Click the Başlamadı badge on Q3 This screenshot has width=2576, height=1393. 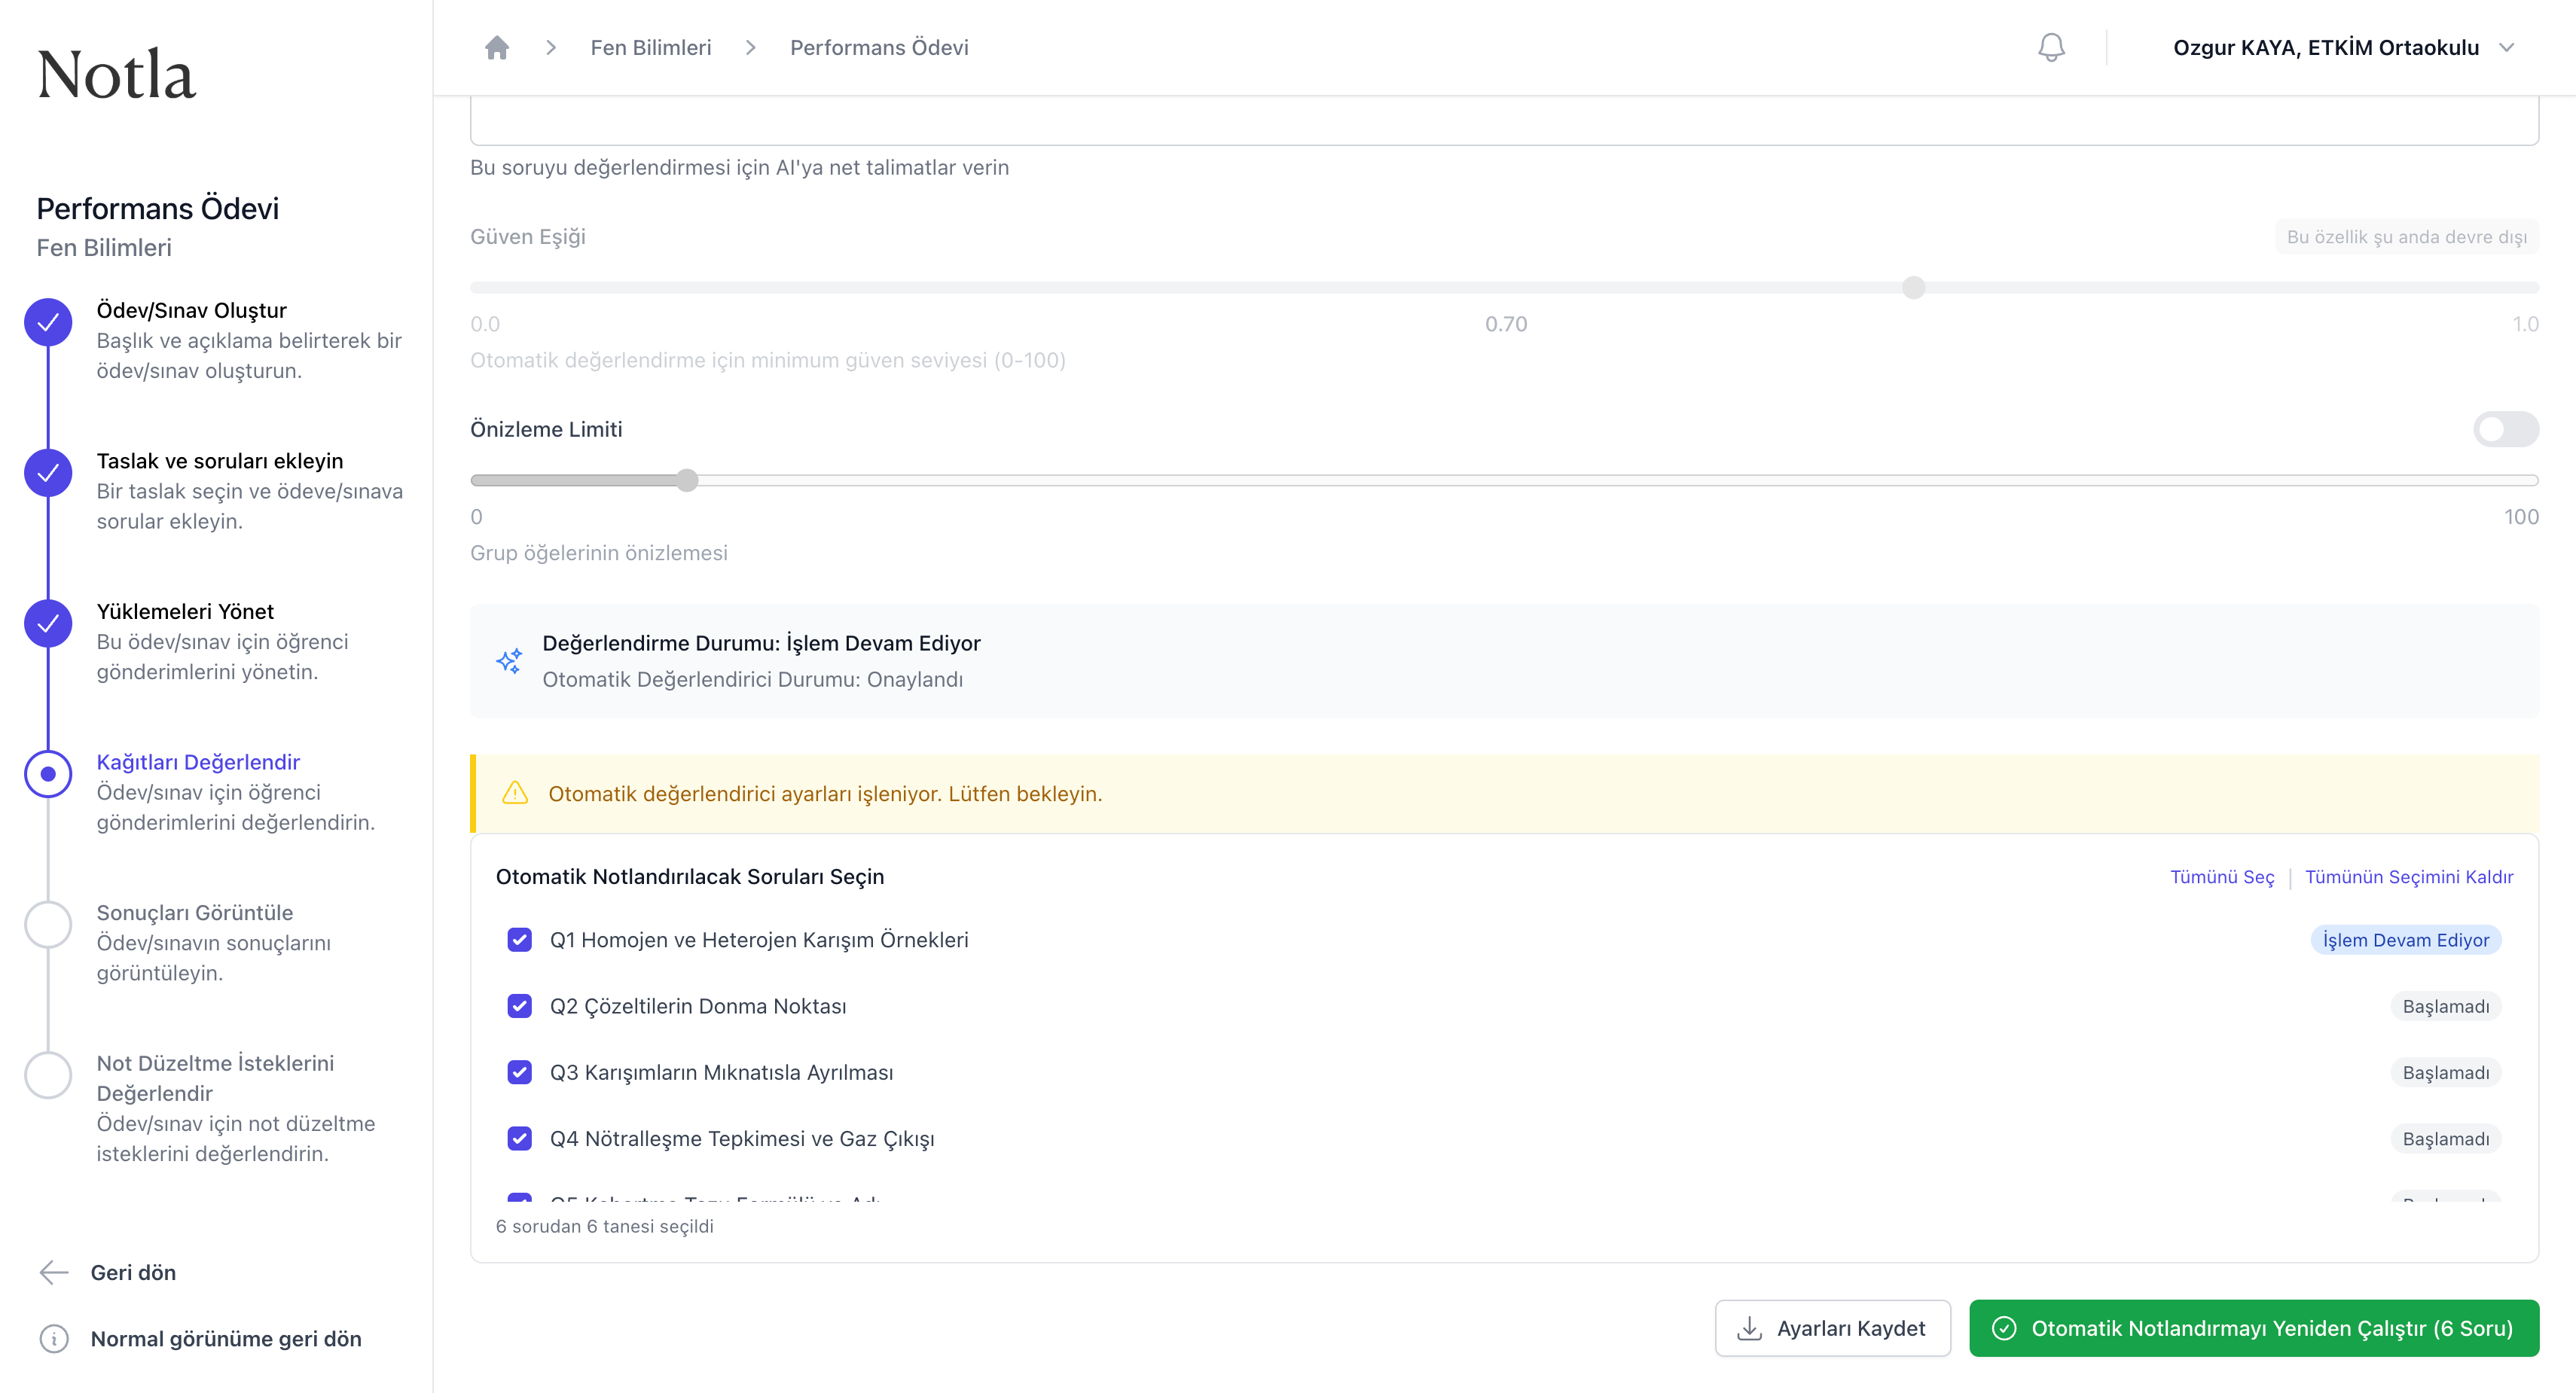click(2446, 1072)
